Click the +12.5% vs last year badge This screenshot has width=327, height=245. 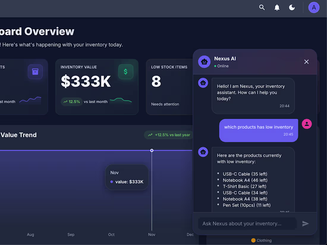tap(169, 135)
